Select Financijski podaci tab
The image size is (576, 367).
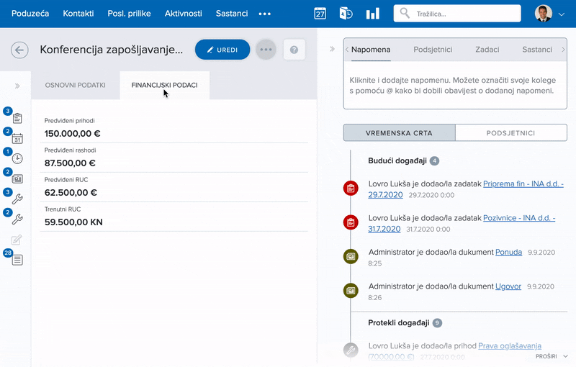(165, 85)
